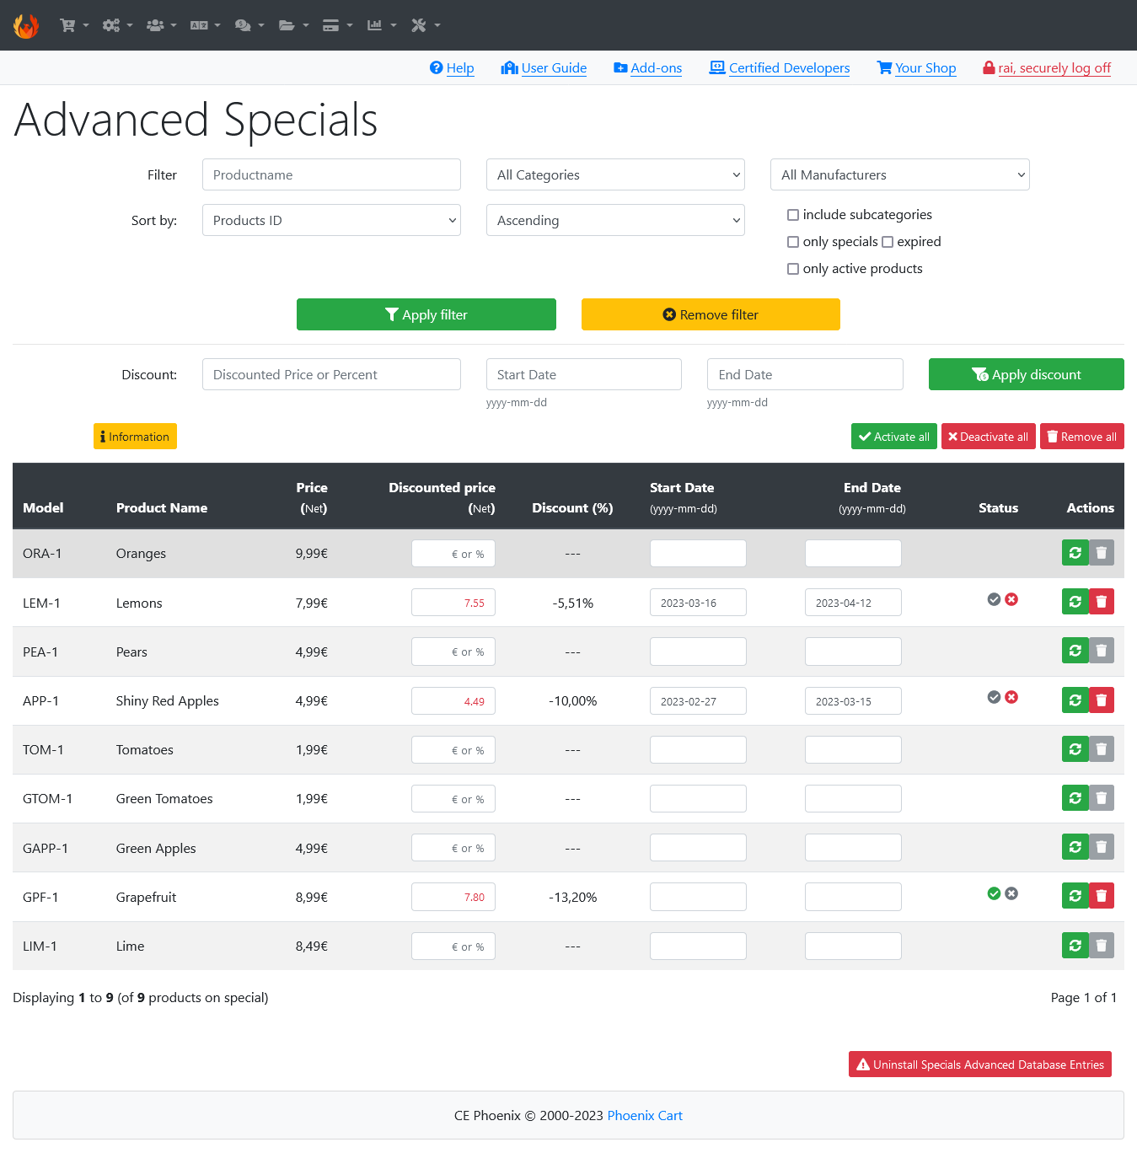Open the User Guide link
Image resolution: width=1137 pixels, height=1153 pixels.
[x=544, y=68]
